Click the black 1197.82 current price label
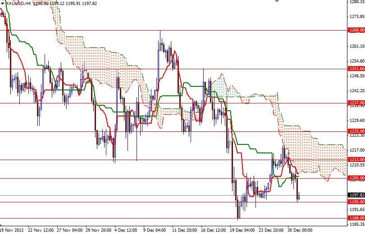 coord(356,195)
